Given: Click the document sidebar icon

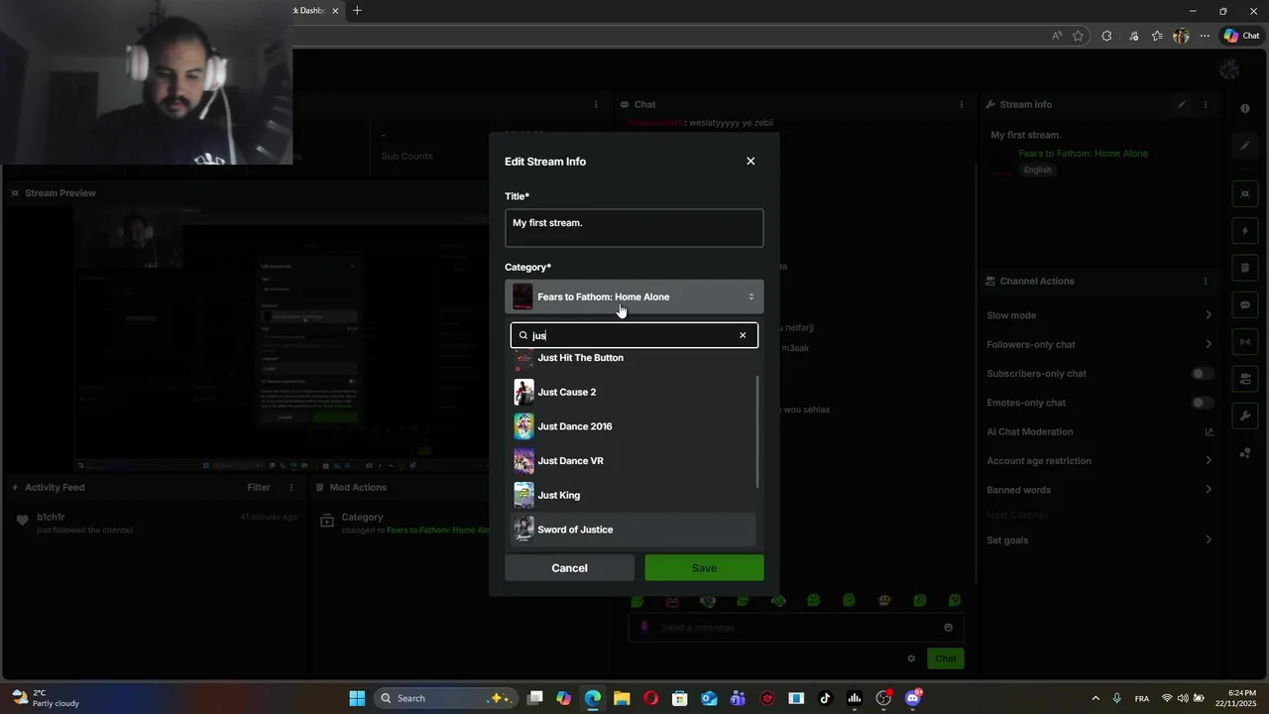Looking at the screenshot, I should coord(1245,268).
